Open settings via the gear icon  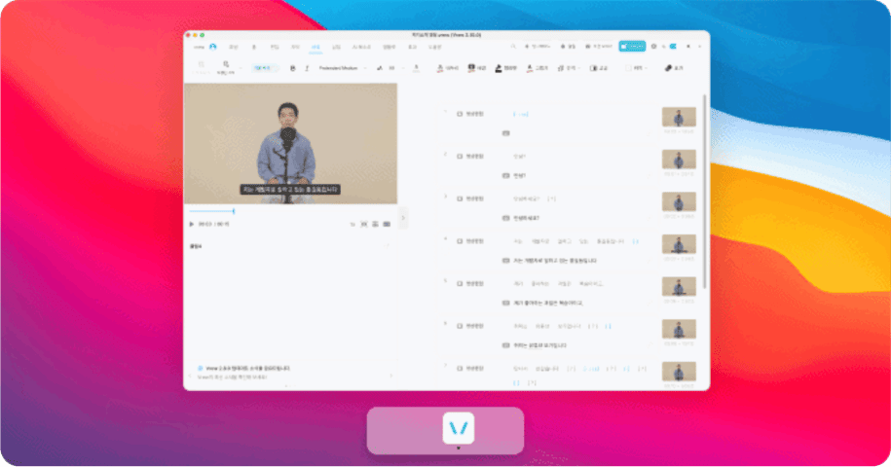click(653, 47)
